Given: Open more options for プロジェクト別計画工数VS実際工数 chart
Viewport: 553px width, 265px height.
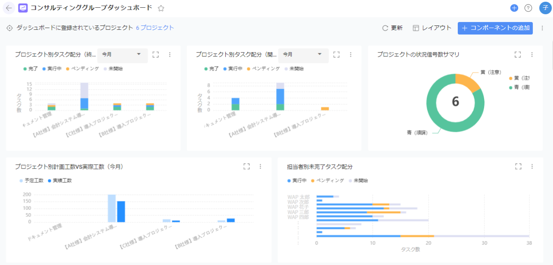Looking at the screenshot, I should [260, 166].
